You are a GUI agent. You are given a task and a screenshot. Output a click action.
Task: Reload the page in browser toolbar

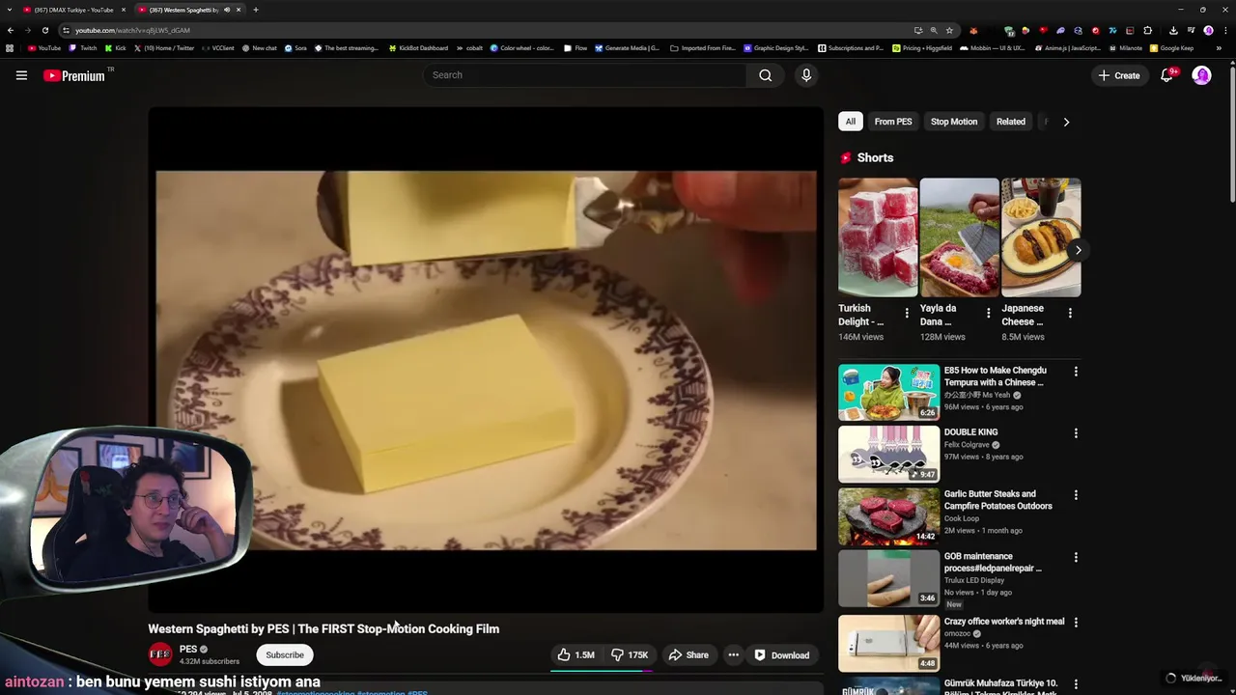click(x=44, y=30)
